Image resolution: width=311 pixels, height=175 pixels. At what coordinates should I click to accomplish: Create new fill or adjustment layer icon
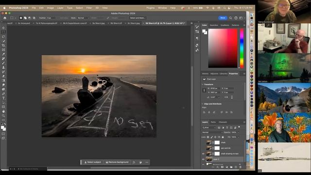coord(227,167)
